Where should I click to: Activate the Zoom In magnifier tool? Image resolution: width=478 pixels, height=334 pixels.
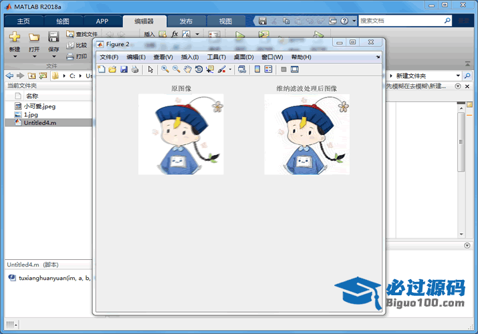coord(165,69)
